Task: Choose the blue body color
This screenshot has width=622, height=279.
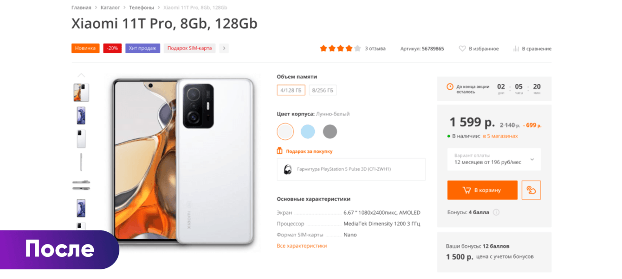Action: pos(308,132)
